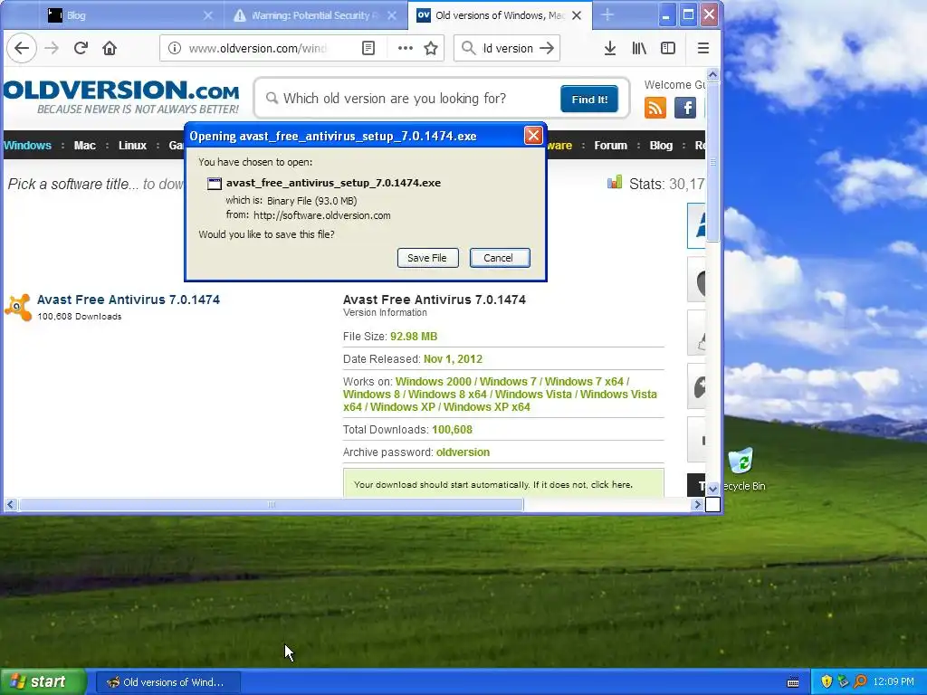Click the Windows 2000 compatibility link

tap(434, 382)
